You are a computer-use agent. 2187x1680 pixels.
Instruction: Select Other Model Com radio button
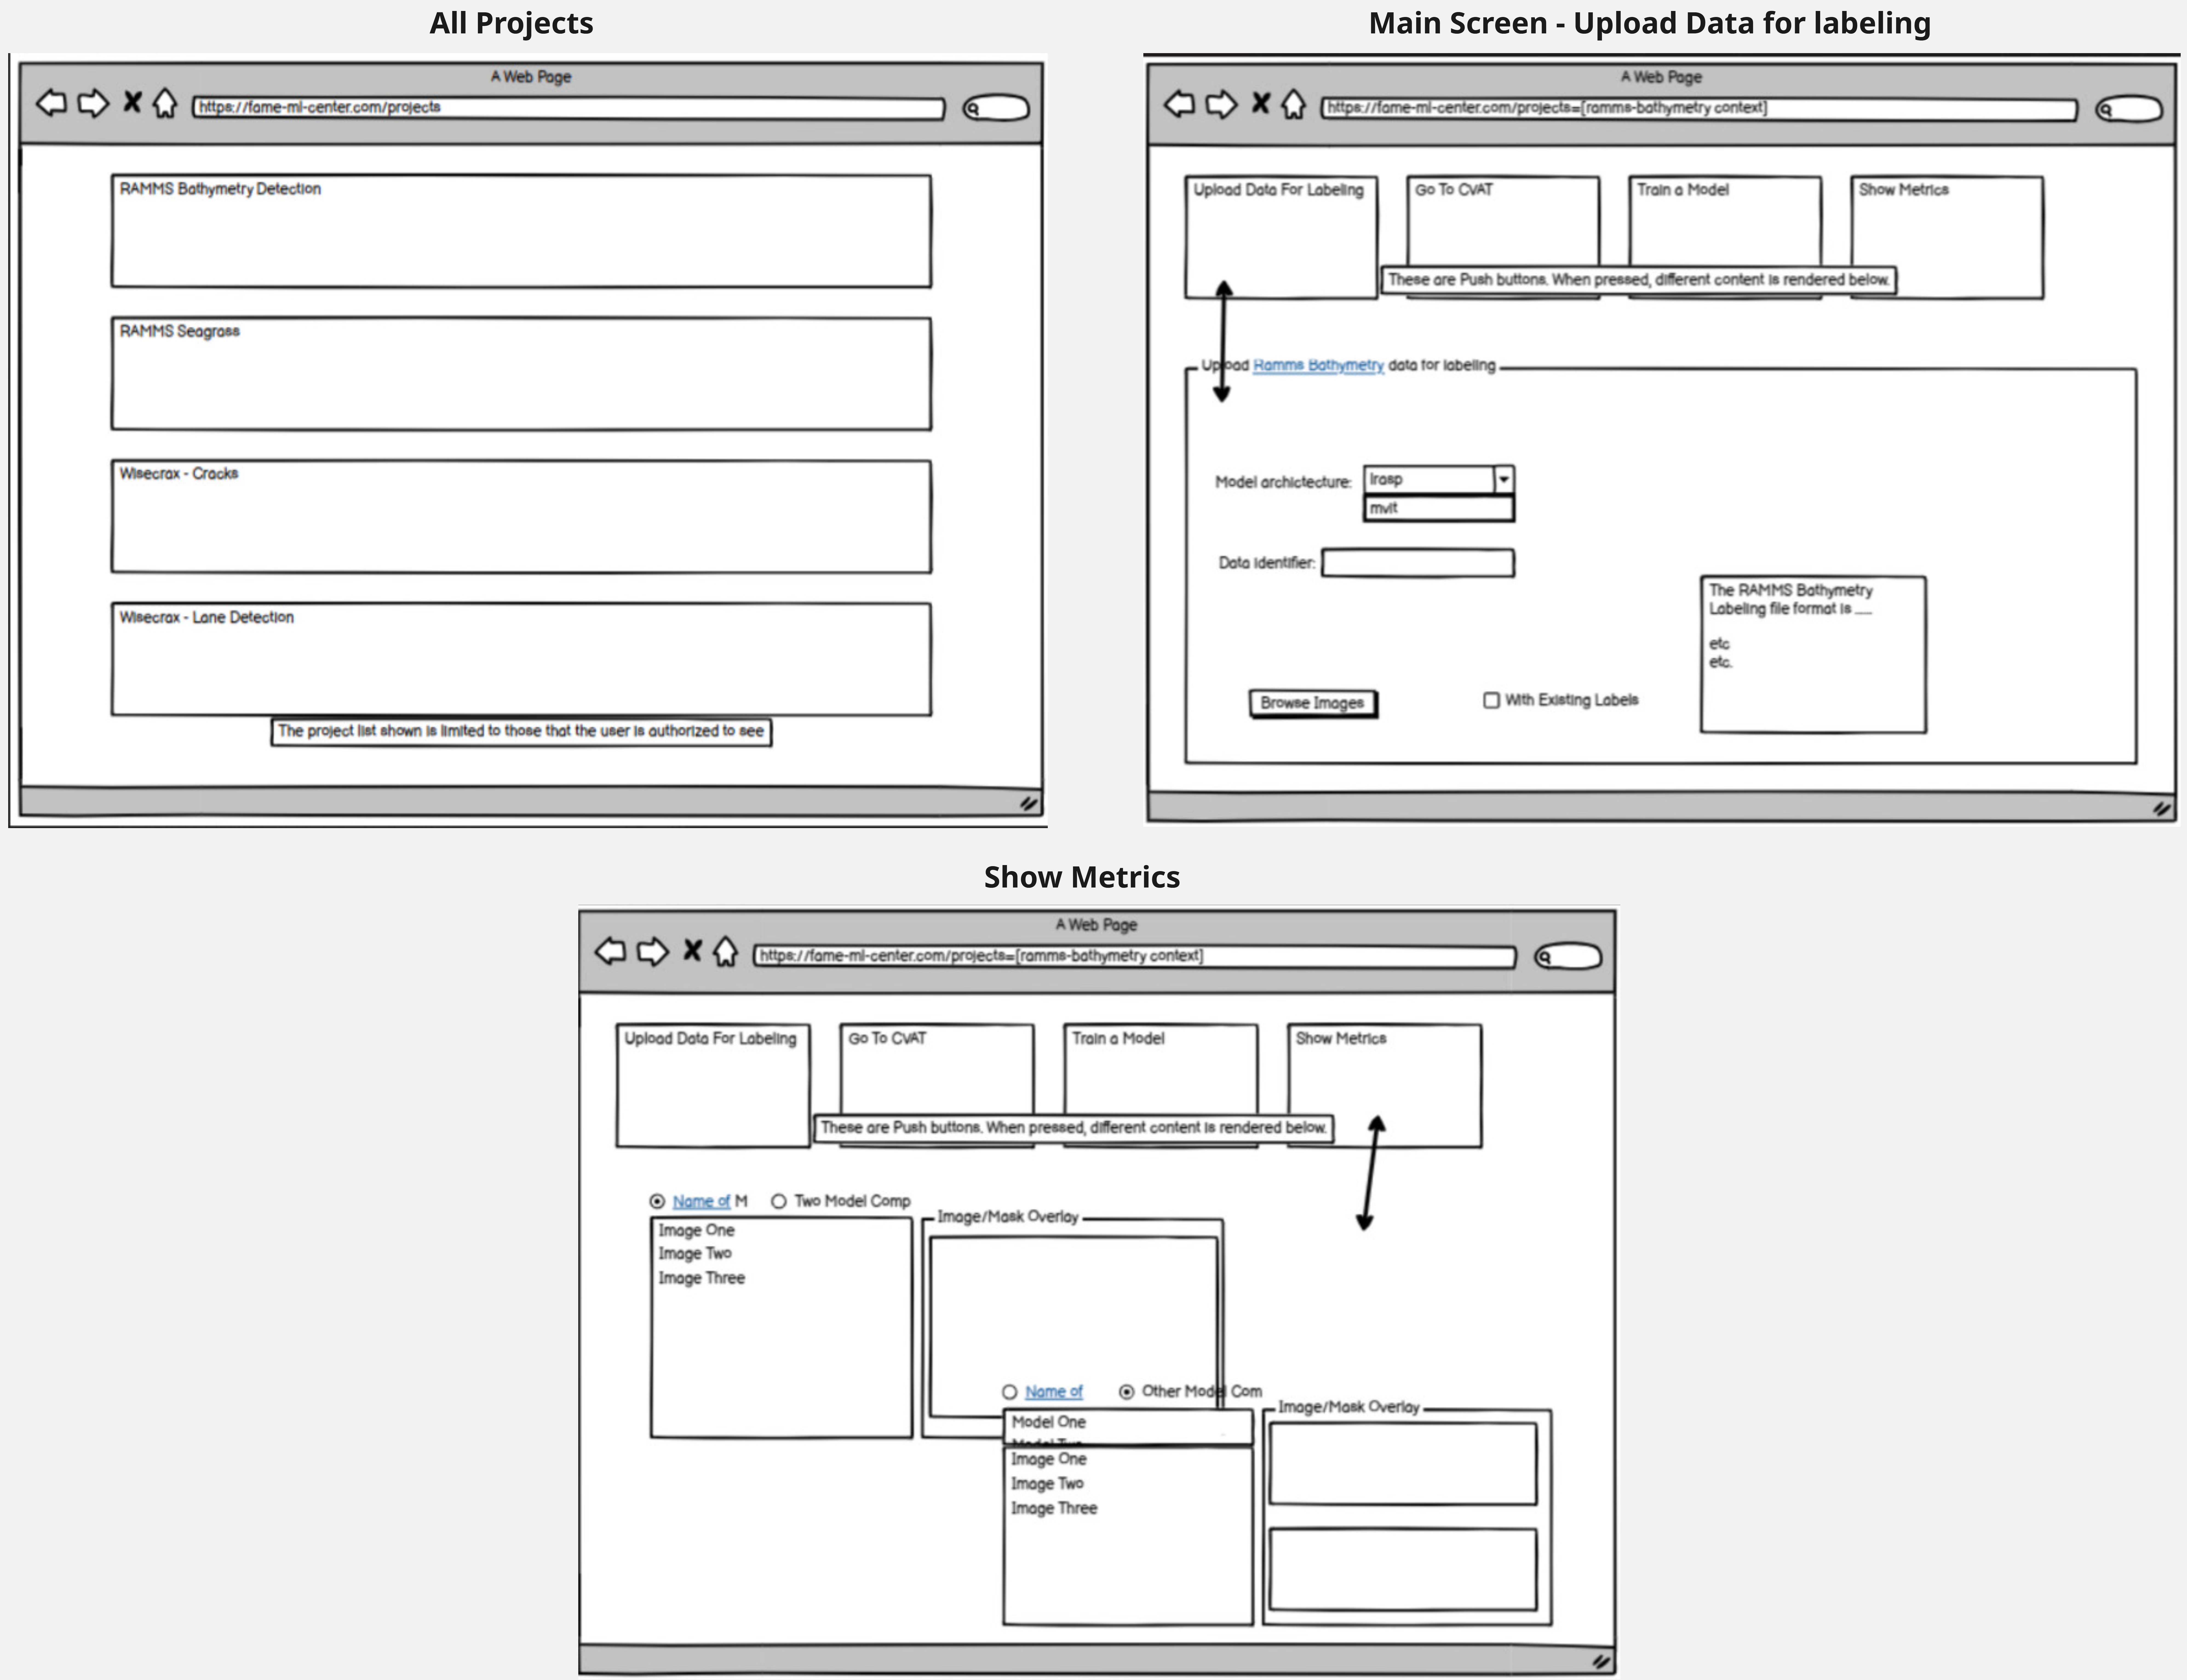point(1127,1392)
